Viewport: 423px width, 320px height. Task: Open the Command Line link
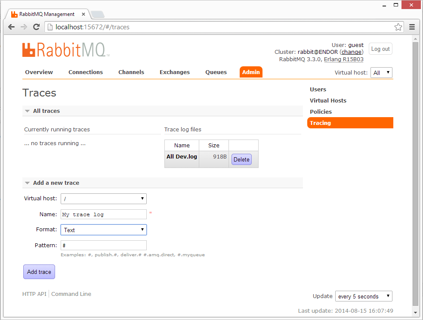point(71,294)
